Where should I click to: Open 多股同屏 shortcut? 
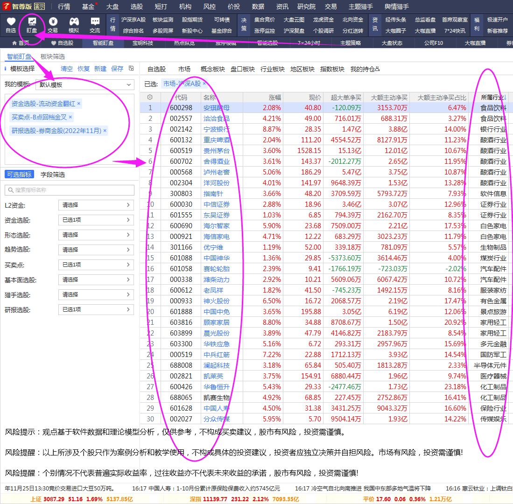click(x=162, y=31)
